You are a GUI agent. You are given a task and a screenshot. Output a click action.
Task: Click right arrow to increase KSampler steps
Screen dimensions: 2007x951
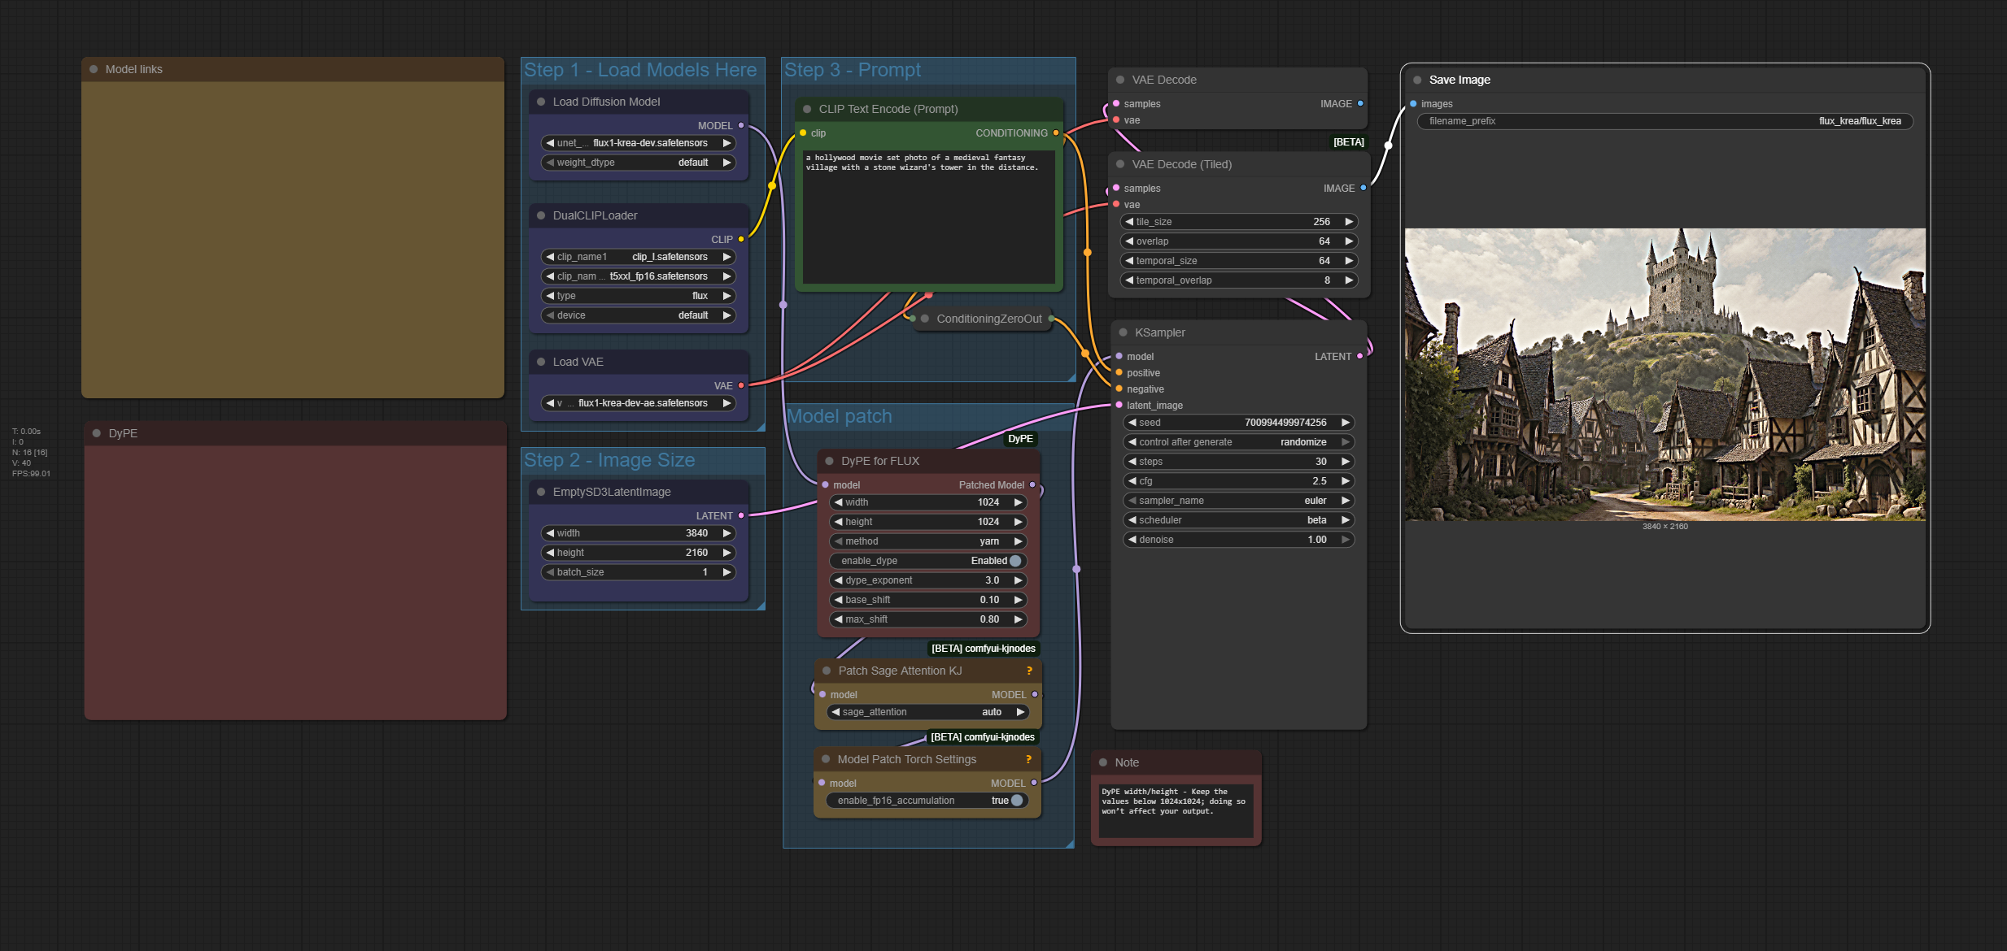coord(1346,462)
